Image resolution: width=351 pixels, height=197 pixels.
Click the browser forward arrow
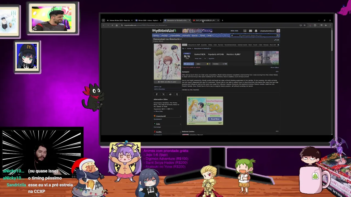click(x=108, y=25)
